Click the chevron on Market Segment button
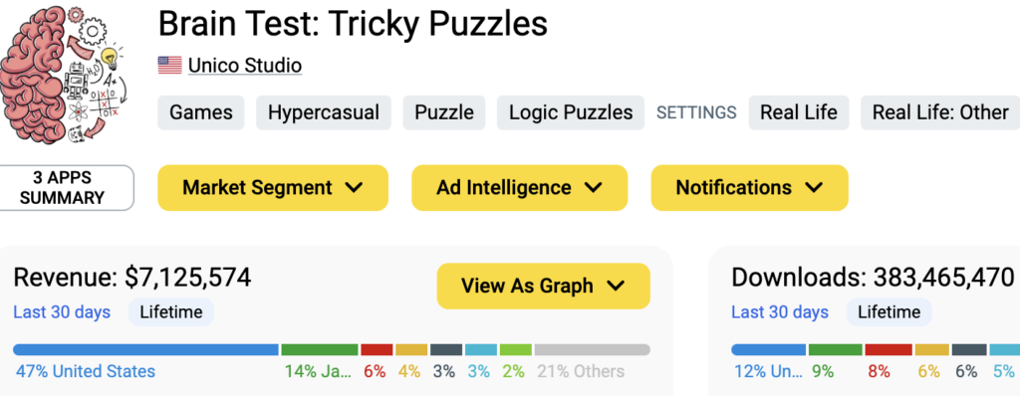This screenshot has width=1020, height=396. [354, 188]
